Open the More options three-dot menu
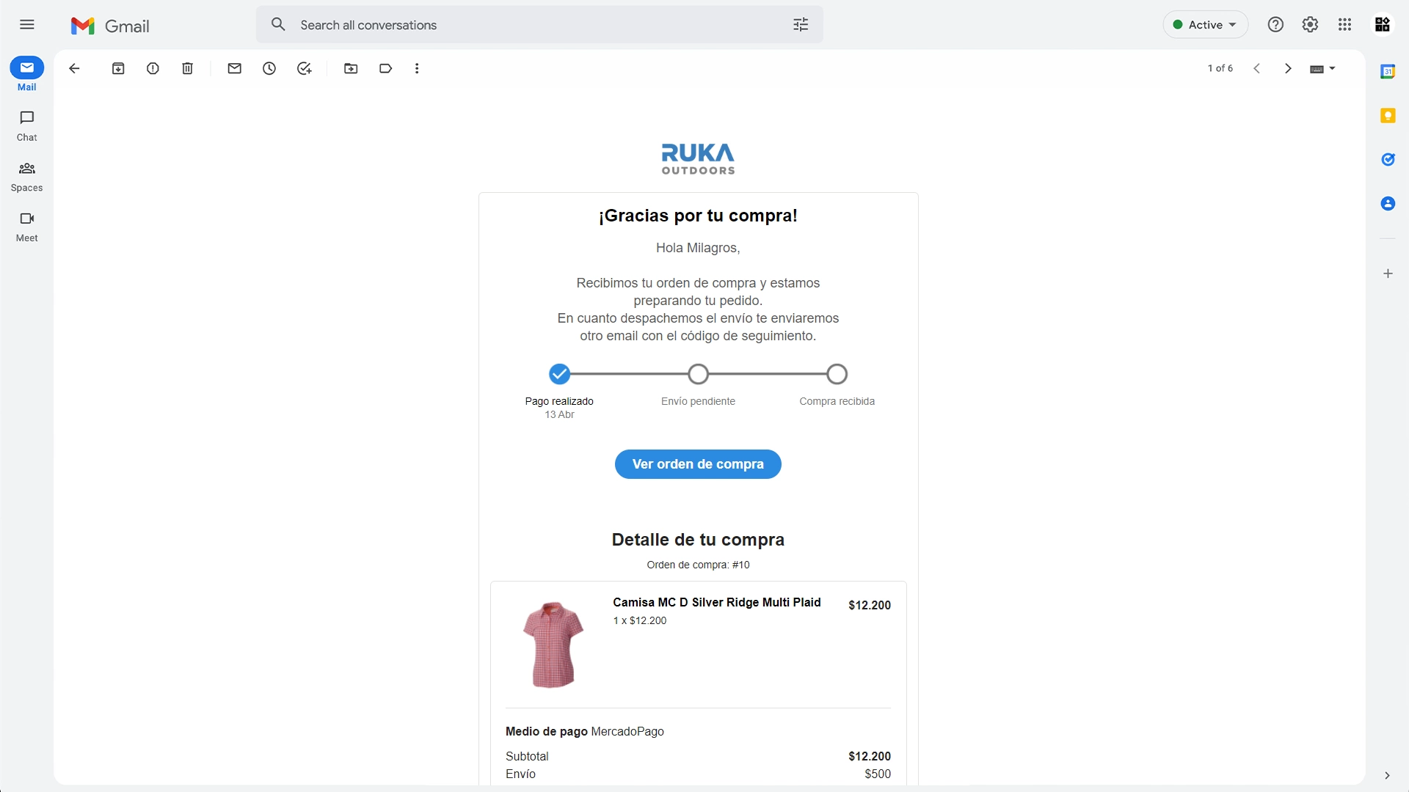 pyautogui.click(x=417, y=68)
